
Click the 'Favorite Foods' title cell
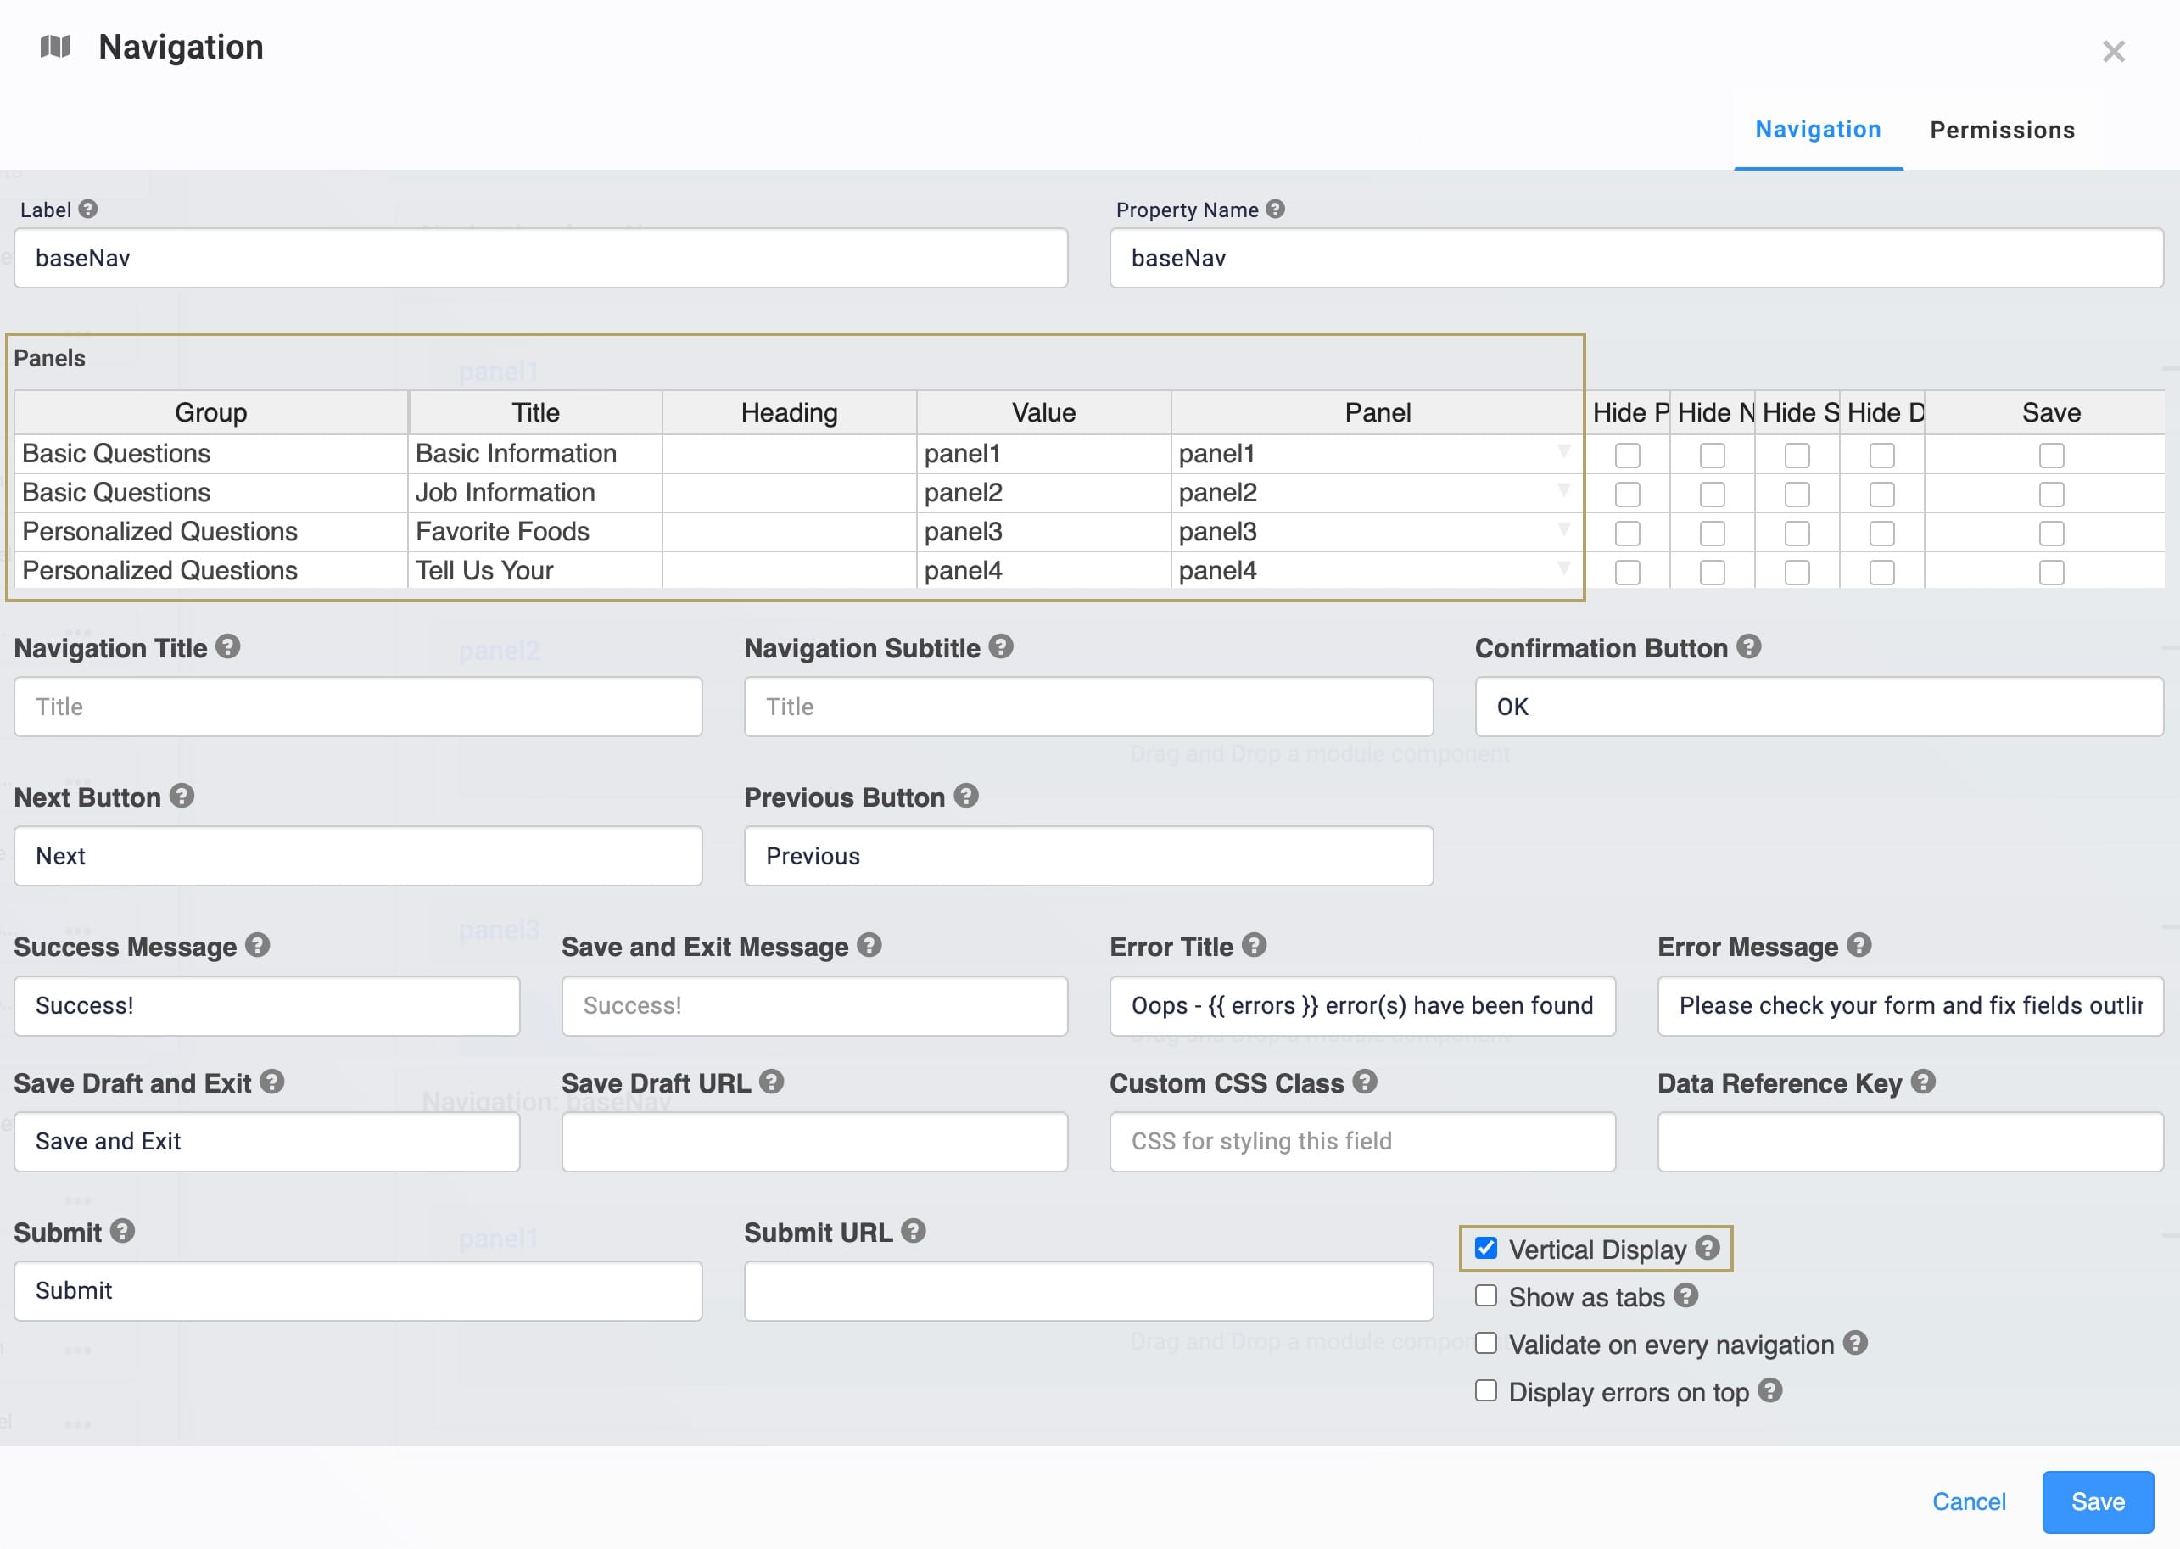tap(535, 531)
